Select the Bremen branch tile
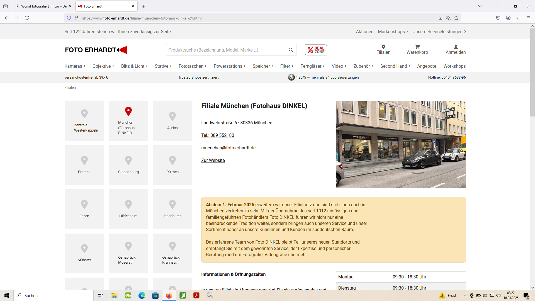Viewport: 535px width, 301px height. tap(84, 165)
